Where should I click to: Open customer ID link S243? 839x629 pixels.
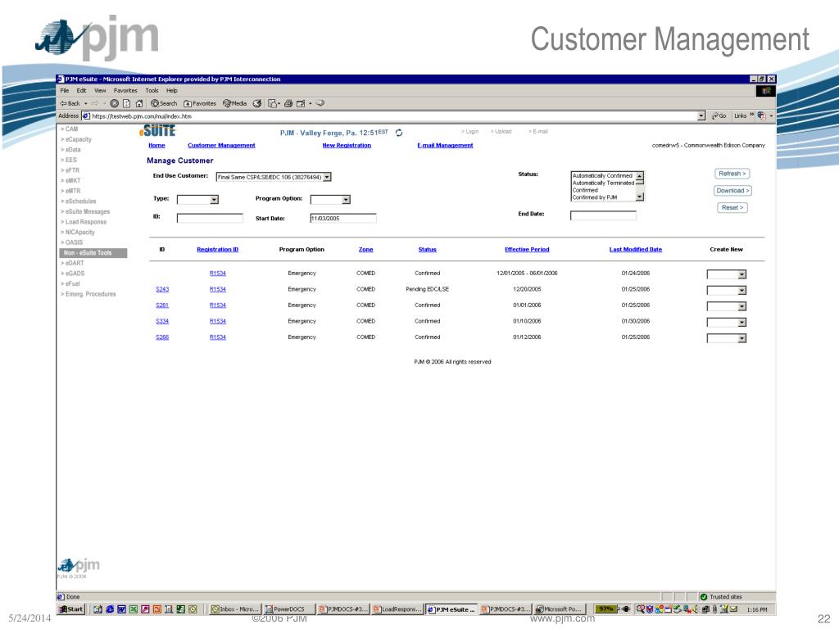[x=162, y=289]
